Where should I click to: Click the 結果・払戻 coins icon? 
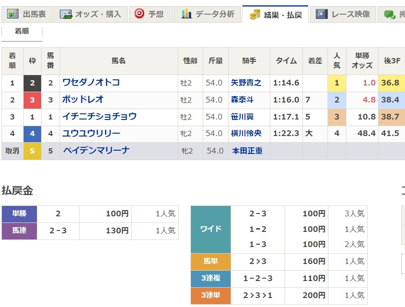pyautogui.click(x=255, y=15)
